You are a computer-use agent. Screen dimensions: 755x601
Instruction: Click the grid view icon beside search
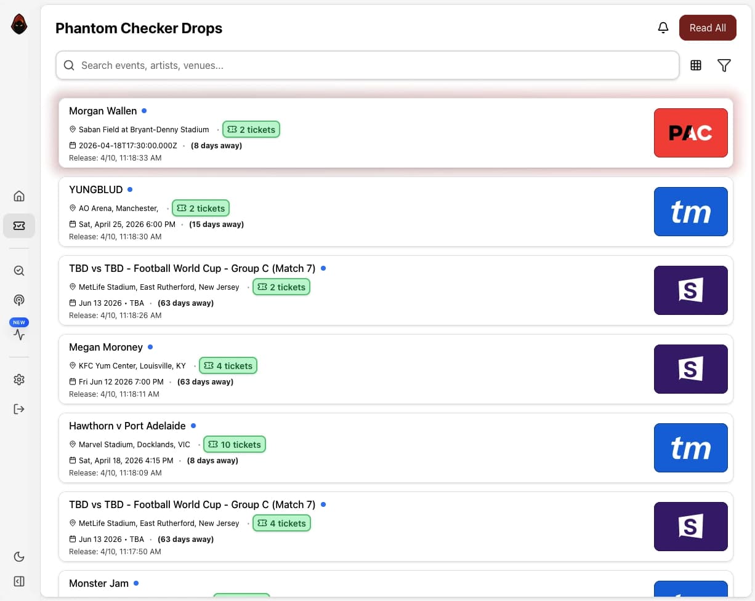(x=695, y=65)
